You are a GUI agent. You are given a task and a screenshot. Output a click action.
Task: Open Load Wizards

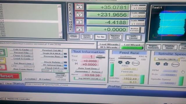[x=109, y=44]
